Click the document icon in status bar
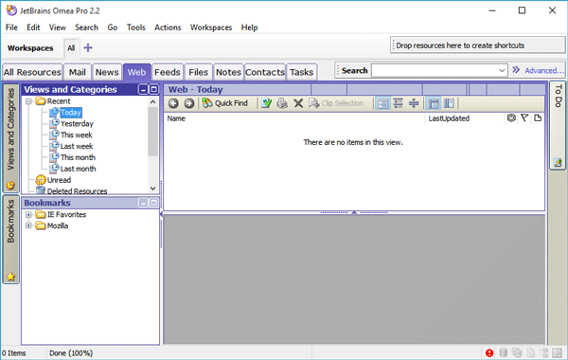Screen dimensions: 568x360 531,352
